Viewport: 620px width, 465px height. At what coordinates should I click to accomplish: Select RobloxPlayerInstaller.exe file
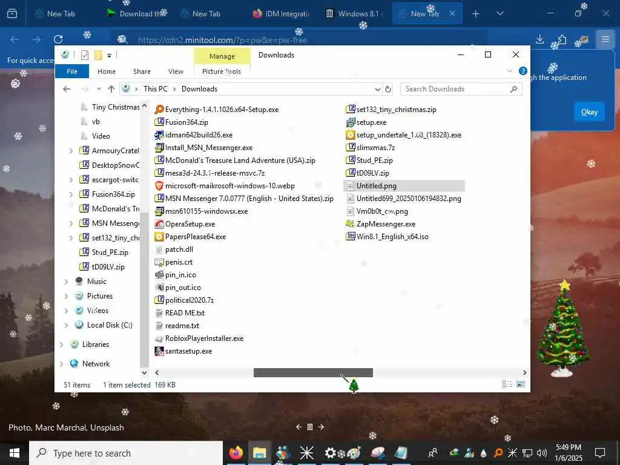(x=199, y=338)
